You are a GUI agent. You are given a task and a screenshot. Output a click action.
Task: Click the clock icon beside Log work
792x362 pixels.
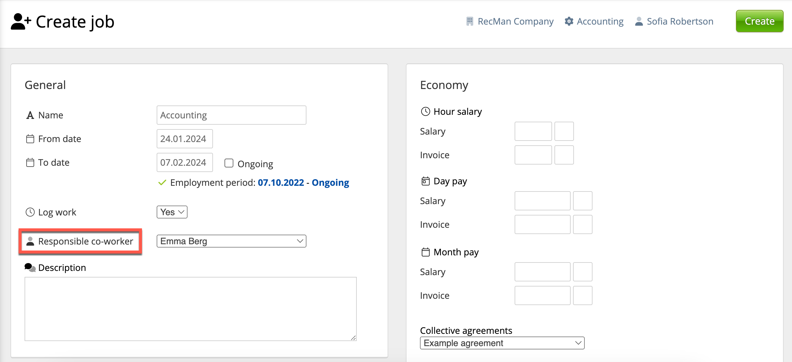[30, 212]
